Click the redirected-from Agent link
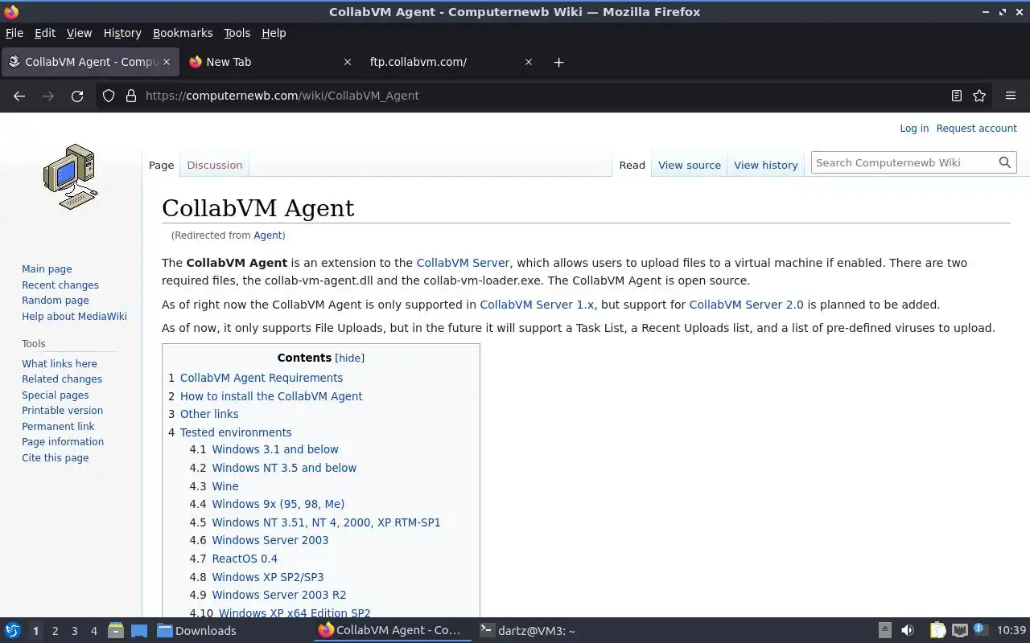Viewport: 1030px width, 643px height. pyautogui.click(x=268, y=235)
